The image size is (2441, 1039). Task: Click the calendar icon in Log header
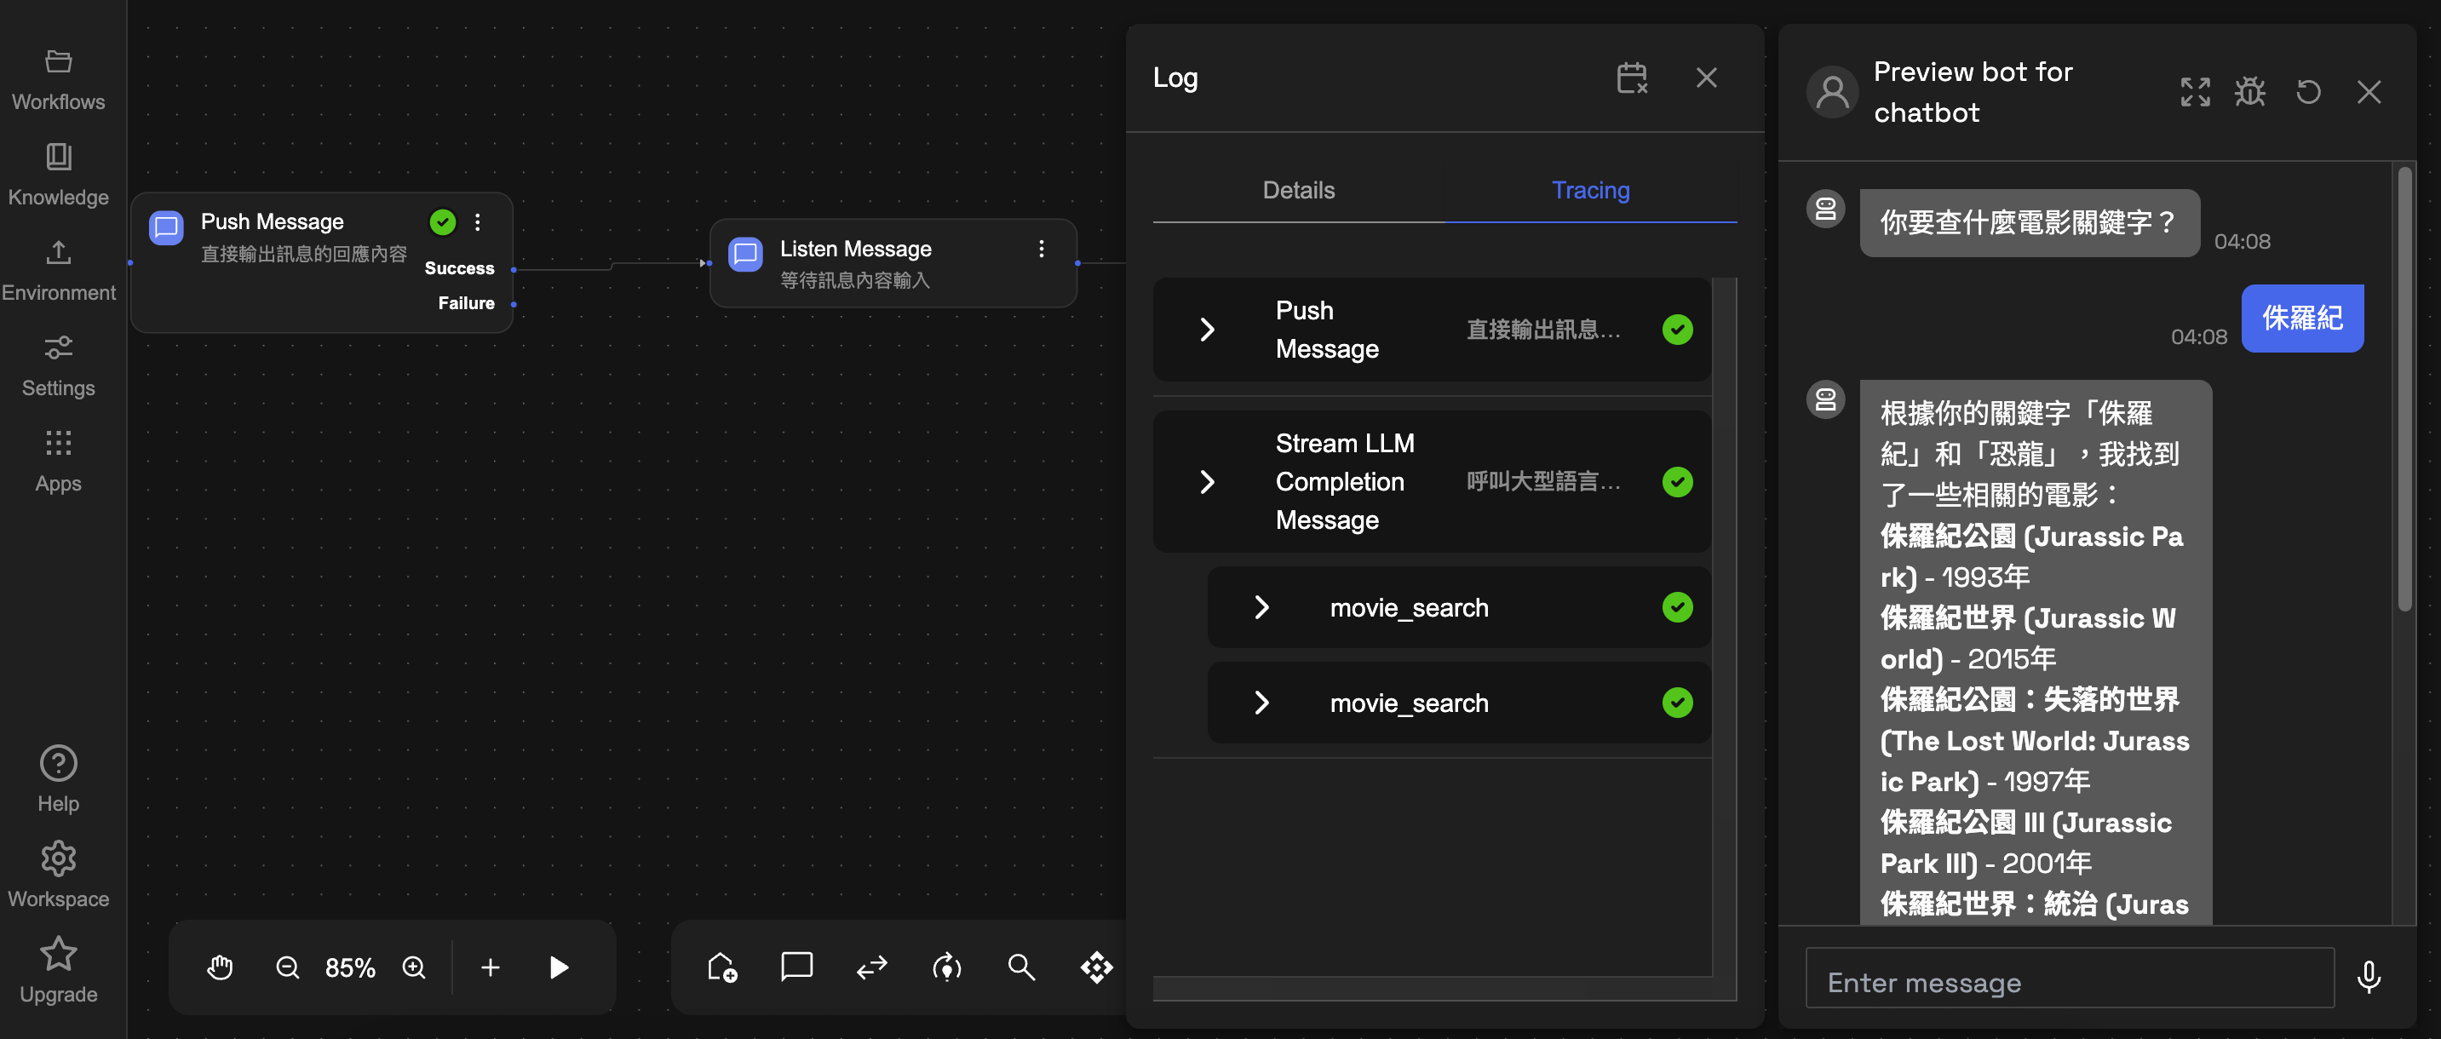click(1632, 77)
